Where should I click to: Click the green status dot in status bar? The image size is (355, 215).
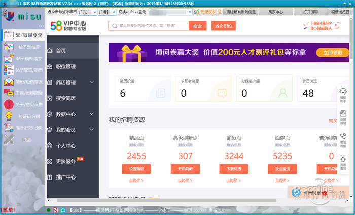(x=48, y=210)
